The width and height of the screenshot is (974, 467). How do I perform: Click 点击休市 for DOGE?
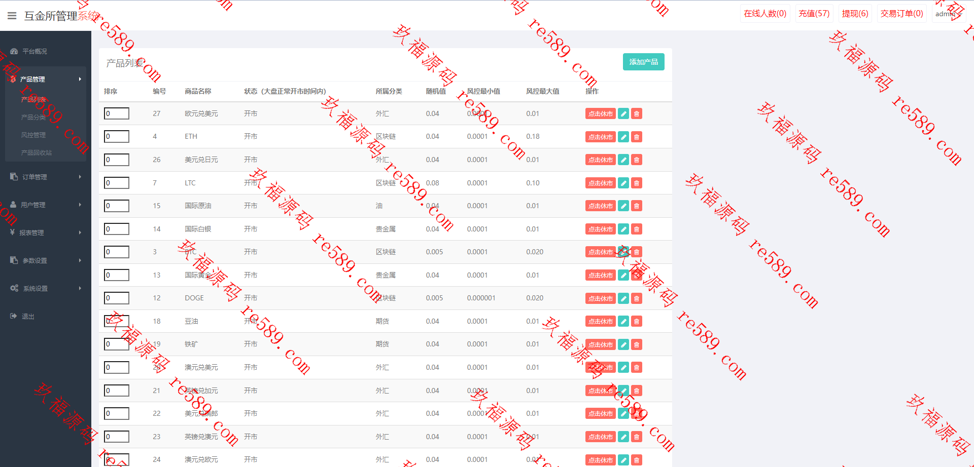601,298
